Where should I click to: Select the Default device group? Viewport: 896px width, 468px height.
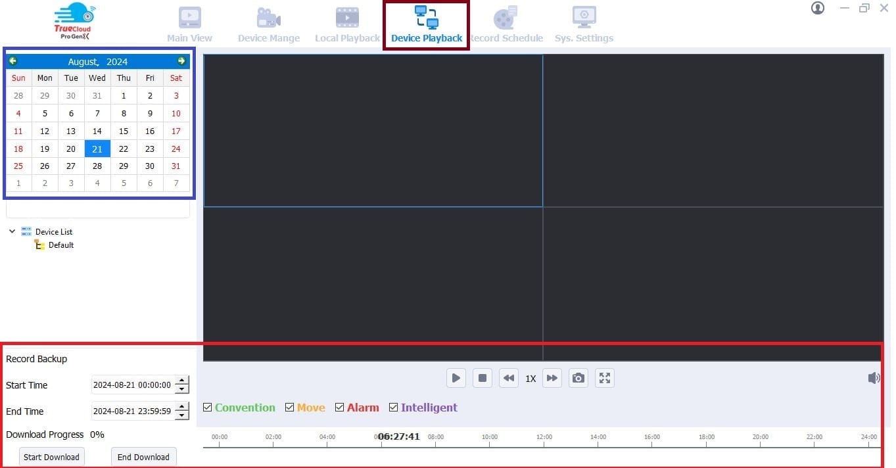coord(60,245)
